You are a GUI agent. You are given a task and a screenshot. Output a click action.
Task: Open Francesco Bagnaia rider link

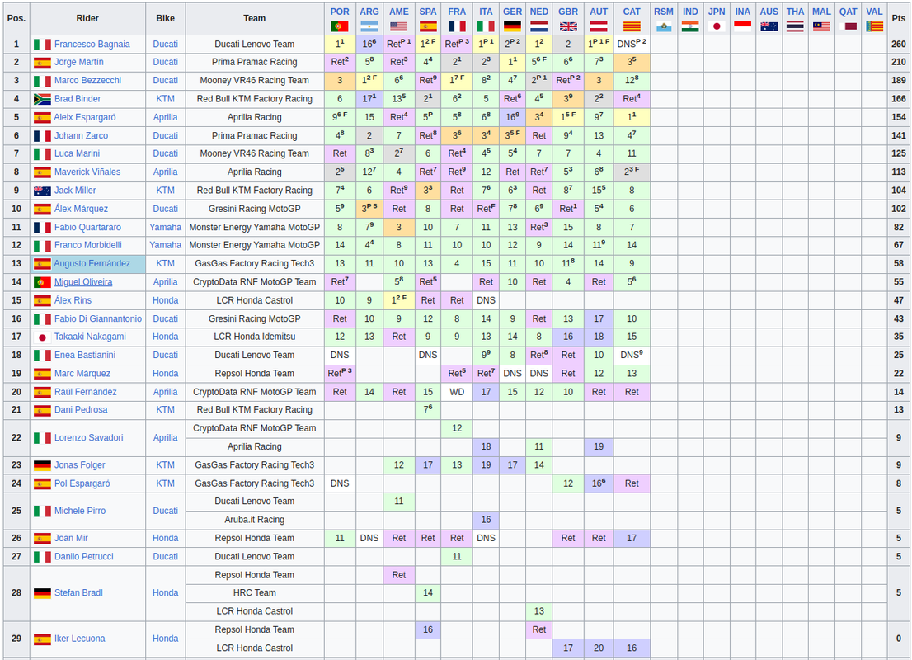pyautogui.click(x=92, y=45)
